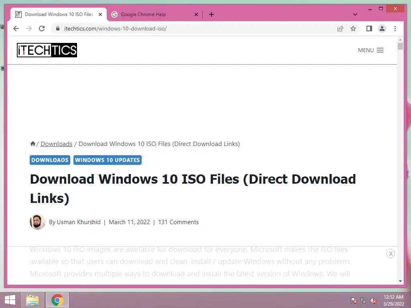Dismiss the bottom overlay with X
Screen dimensions: 411x308
click(x=391, y=253)
